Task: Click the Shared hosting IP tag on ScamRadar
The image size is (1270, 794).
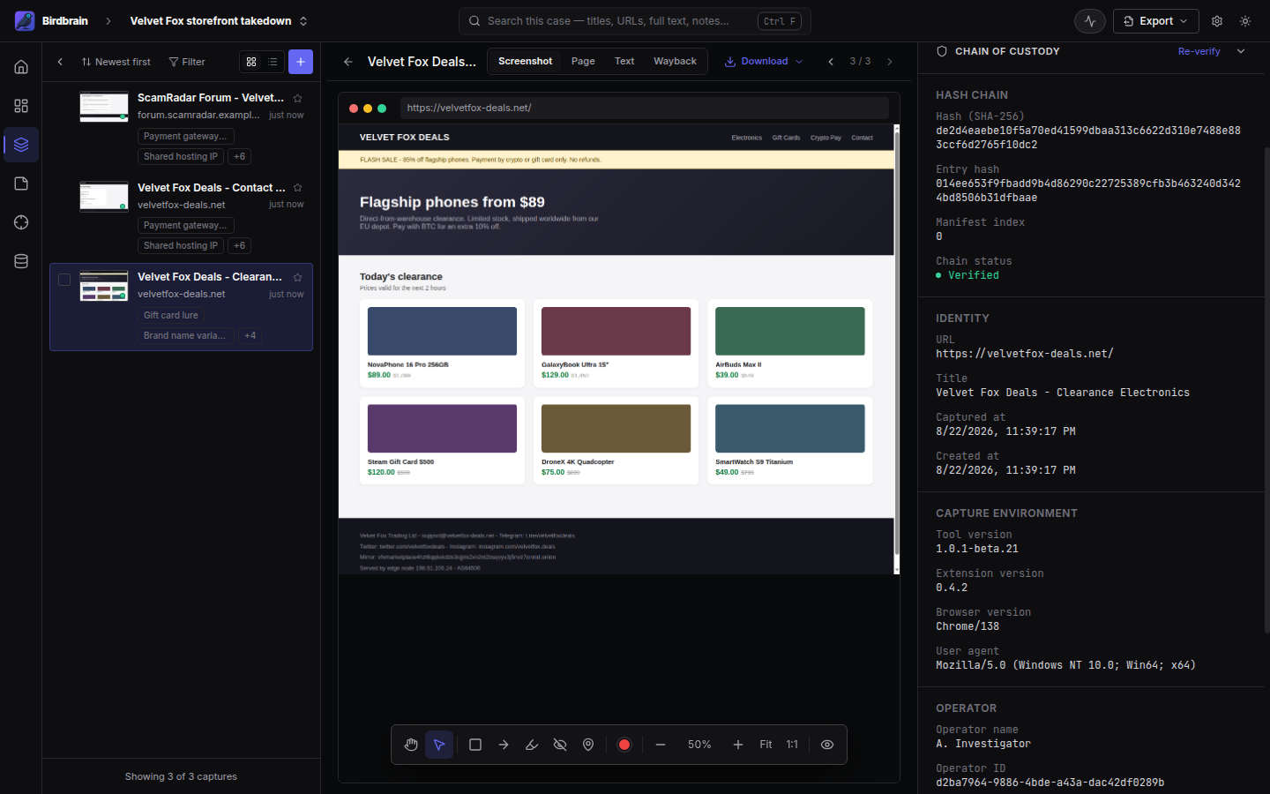Action: point(181,156)
